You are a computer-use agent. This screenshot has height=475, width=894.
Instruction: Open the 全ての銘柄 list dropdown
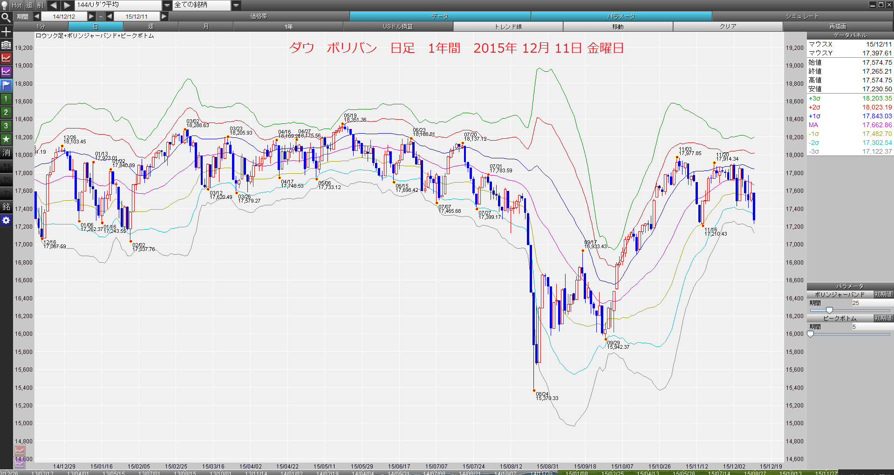[x=236, y=5]
